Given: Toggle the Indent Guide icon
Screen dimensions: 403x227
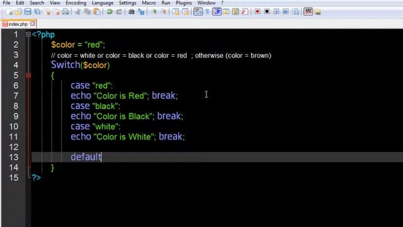Looking at the screenshot, I should [217, 12].
